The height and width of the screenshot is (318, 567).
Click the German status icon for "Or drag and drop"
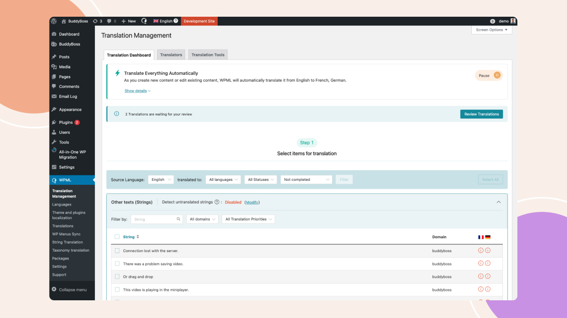[487, 276]
